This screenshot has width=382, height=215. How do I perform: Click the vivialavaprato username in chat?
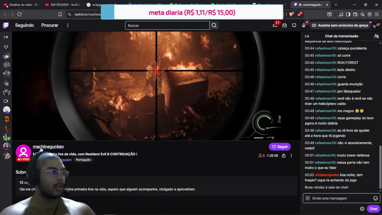(x=326, y=175)
